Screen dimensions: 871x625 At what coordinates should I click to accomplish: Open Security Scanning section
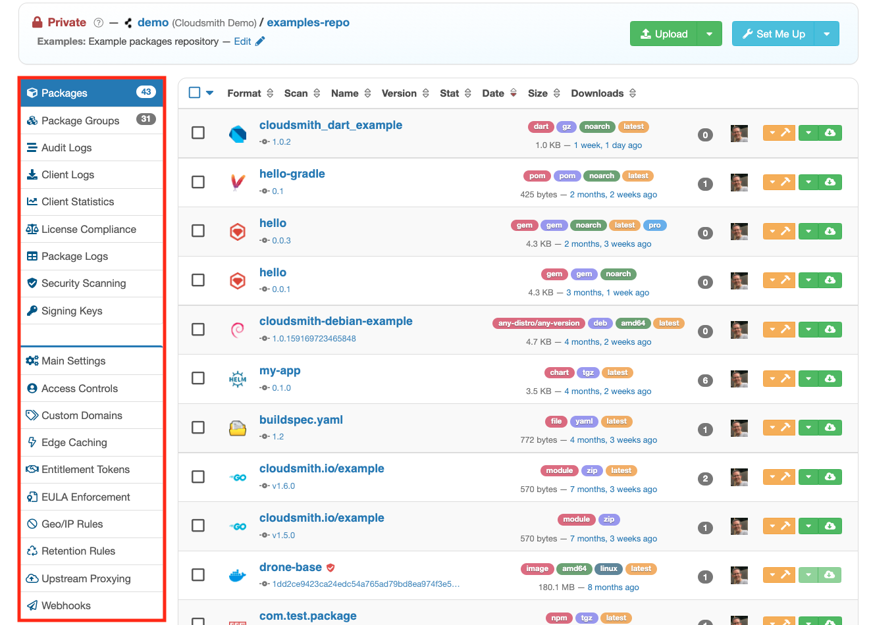[x=92, y=284]
